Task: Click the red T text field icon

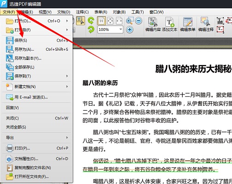Action: (x=220, y=30)
